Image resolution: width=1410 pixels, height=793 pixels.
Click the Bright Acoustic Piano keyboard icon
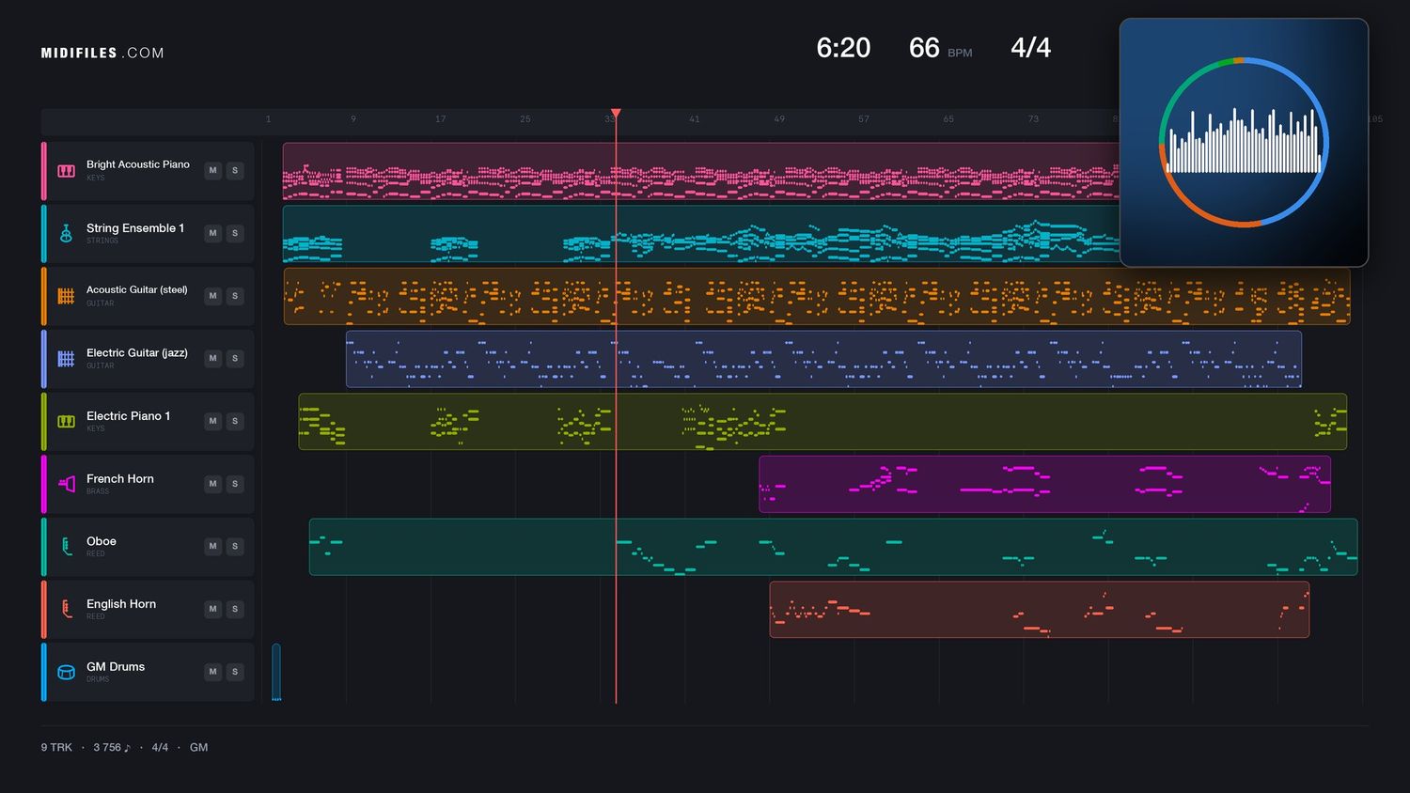pyautogui.click(x=66, y=171)
